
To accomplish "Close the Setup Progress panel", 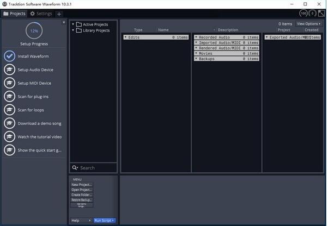I will [x=64, y=22].
